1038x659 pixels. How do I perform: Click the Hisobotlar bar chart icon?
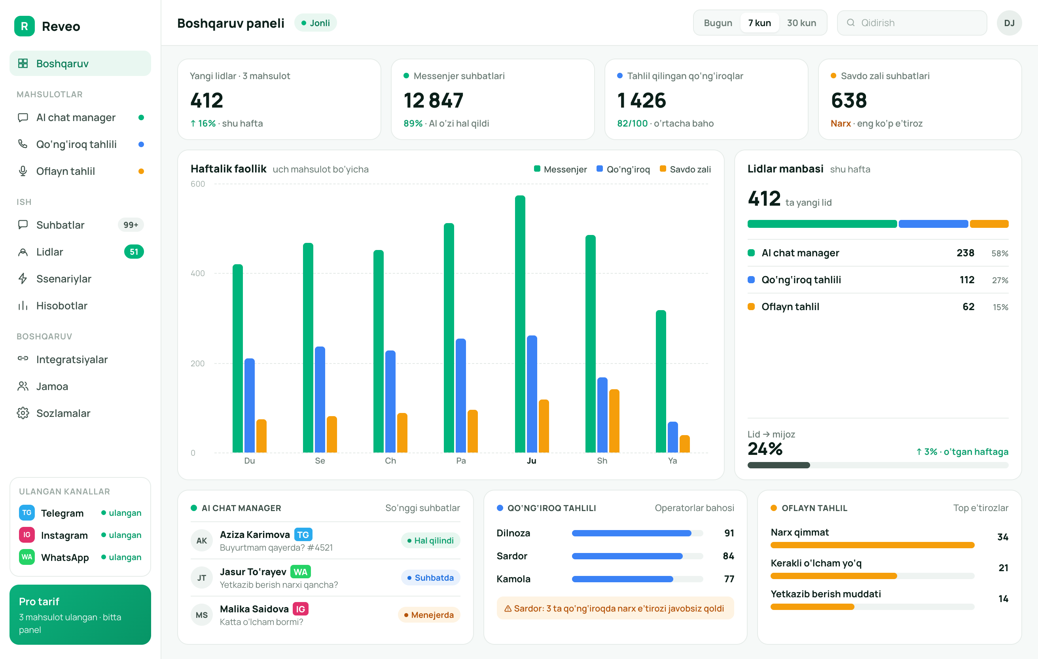tap(23, 306)
